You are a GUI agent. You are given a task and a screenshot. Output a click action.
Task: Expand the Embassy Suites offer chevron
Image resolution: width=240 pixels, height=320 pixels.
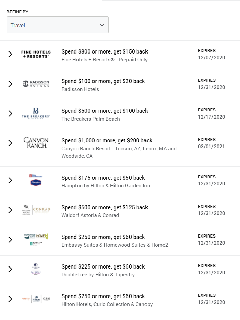[x=10, y=240]
